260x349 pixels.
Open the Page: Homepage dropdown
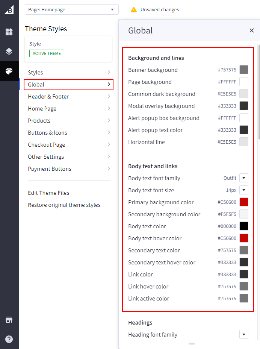point(71,9)
